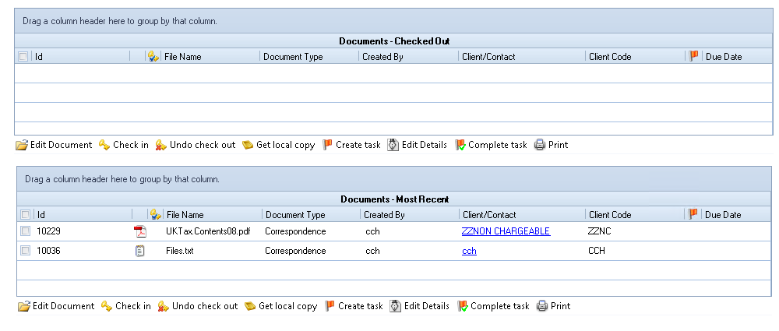Viewport: 779px width, 331px height.
Task: Click Undo check out icon under Checked Out grid
Action: [x=160, y=145]
